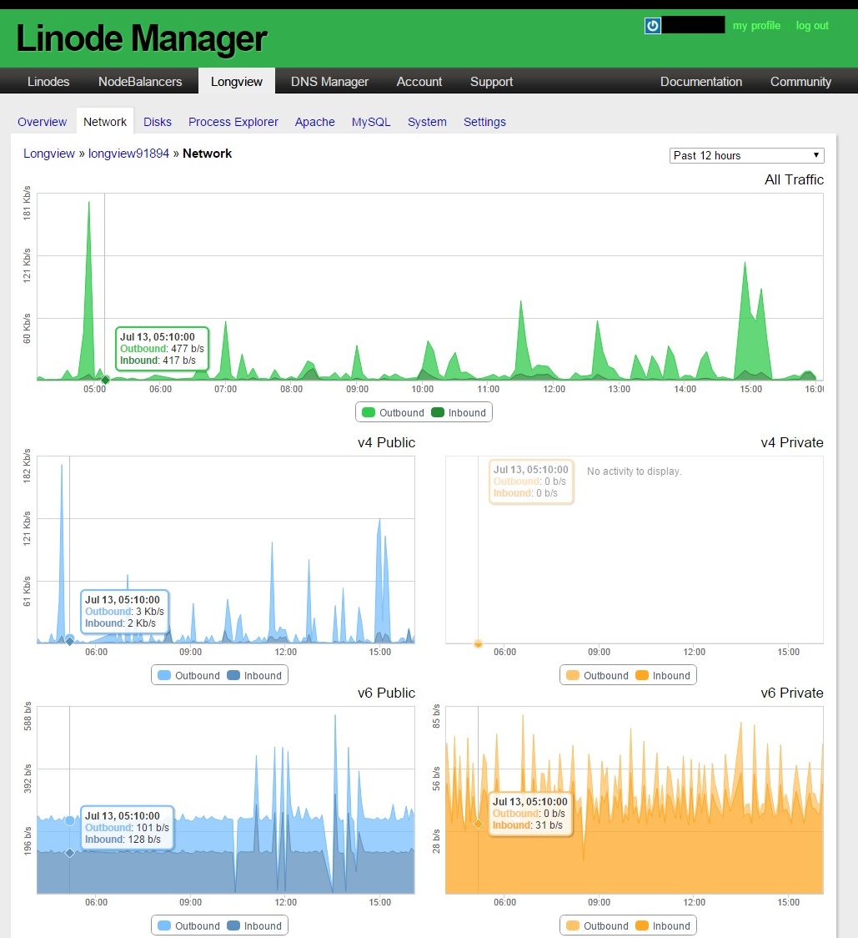Image resolution: width=858 pixels, height=938 pixels.
Task: Open the Support tab
Action: 491,81
